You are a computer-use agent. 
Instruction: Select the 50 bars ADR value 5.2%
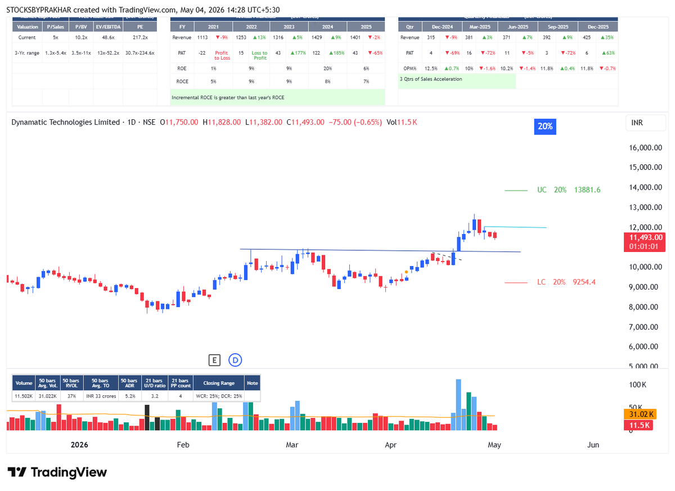coord(129,397)
